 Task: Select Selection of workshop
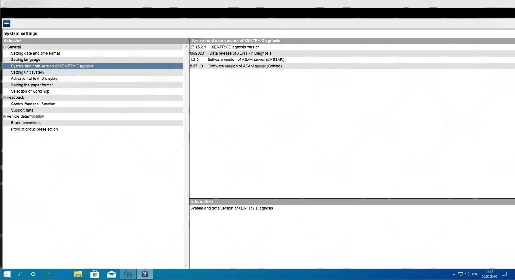[93, 91]
